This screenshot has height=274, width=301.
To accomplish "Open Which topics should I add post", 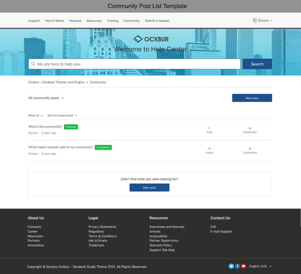I will click(60, 147).
